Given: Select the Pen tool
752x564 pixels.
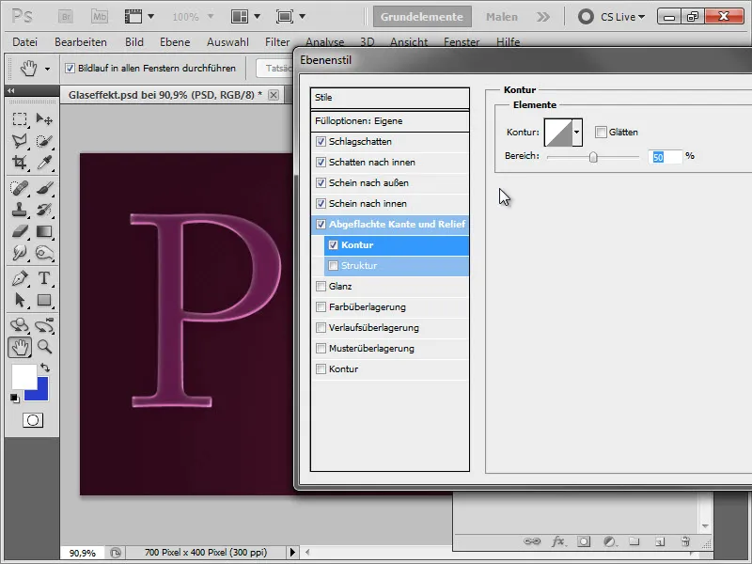Looking at the screenshot, I should pyautogui.click(x=19, y=278).
